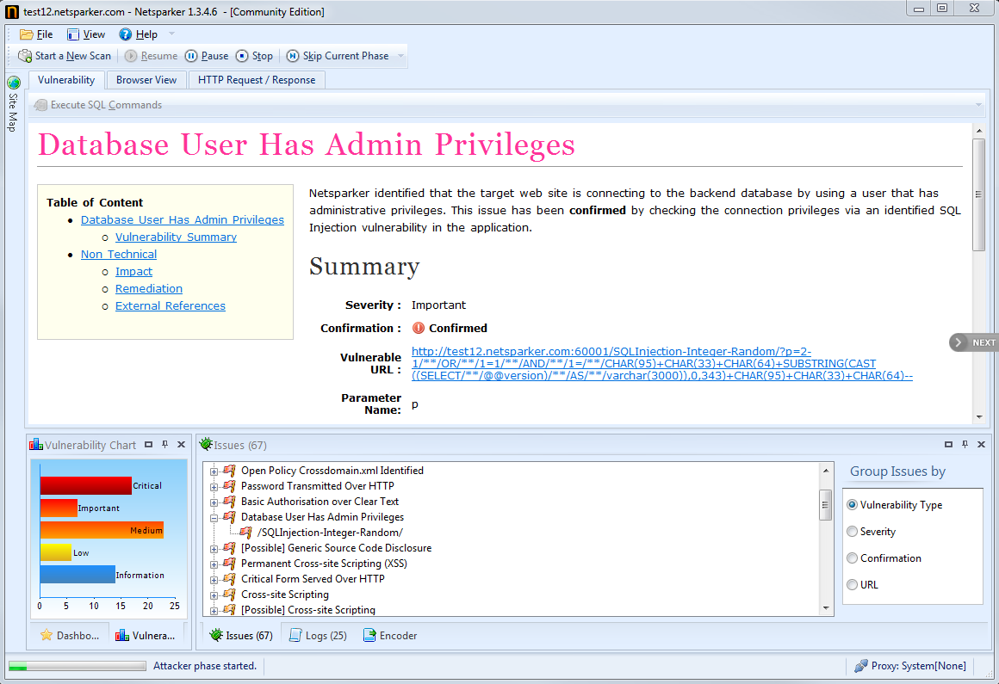Switch to the Vulnerability tab
Image resolution: width=999 pixels, height=684 pixels.
(x=65, y=79)
